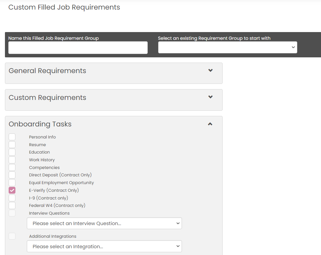This screenshot has height=255, width=321.
Task: Uncheck the E-Verify (Contract Only) checkbox
Action: pyautogui.click(x=12, y=190)
